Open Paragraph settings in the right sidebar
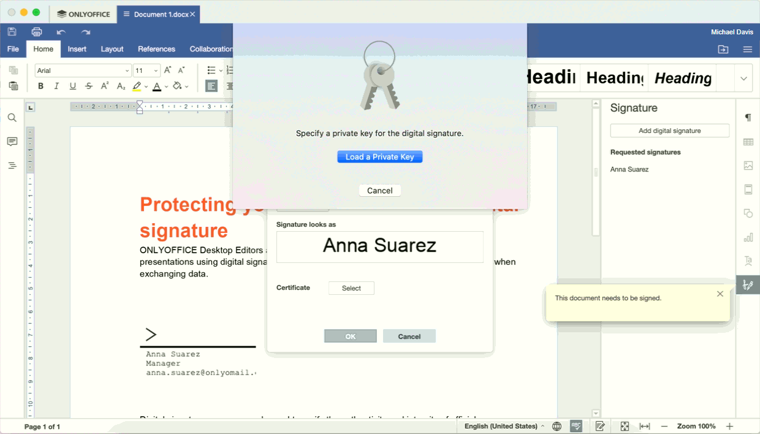Viewport: 760px width, 434px height. click(748, 118)
